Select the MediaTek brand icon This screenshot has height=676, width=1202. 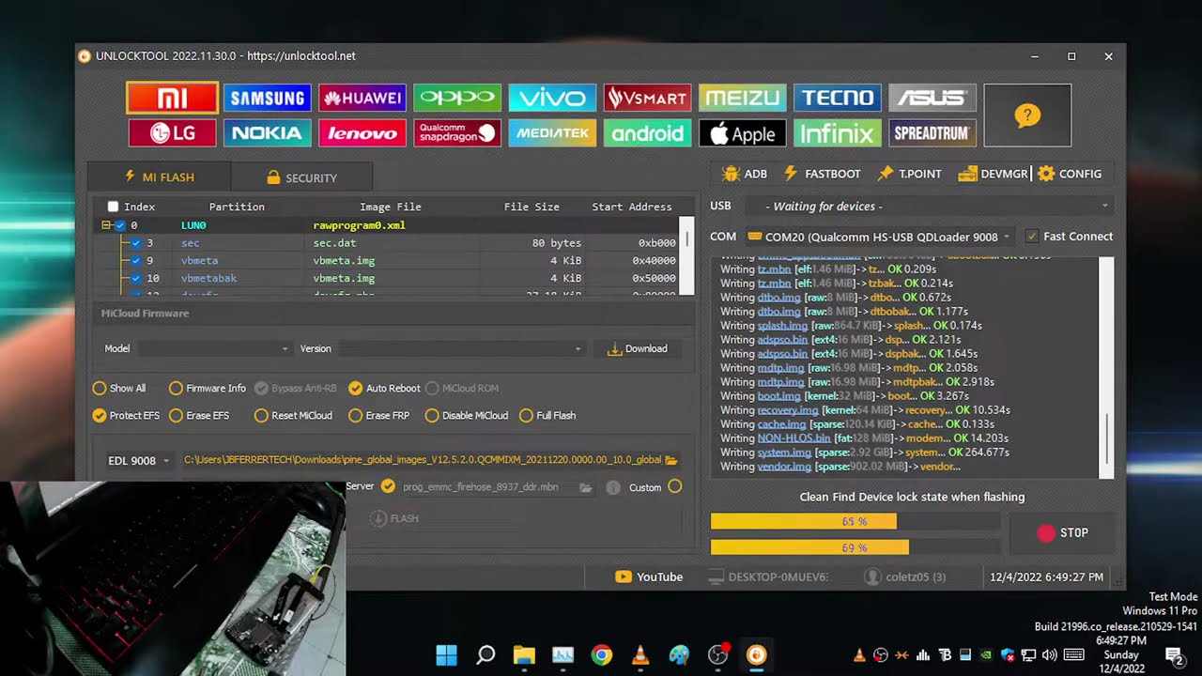click(x=552, y=133)
